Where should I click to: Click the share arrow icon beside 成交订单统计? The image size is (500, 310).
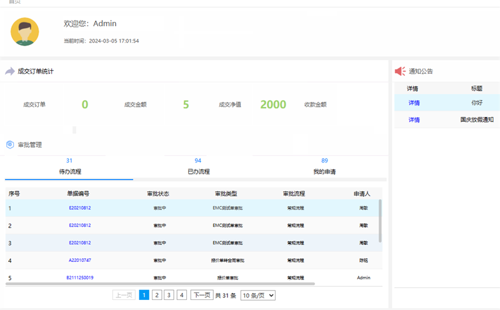pos(10,71)
